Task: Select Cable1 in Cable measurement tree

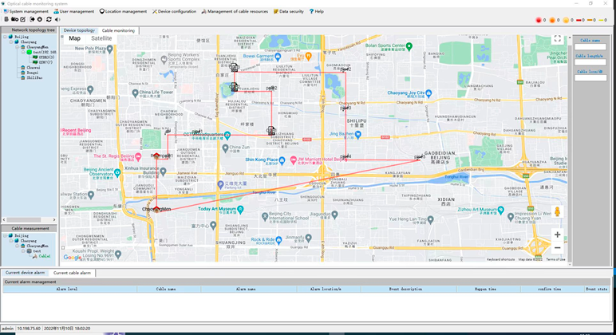Action: [45, 256]
